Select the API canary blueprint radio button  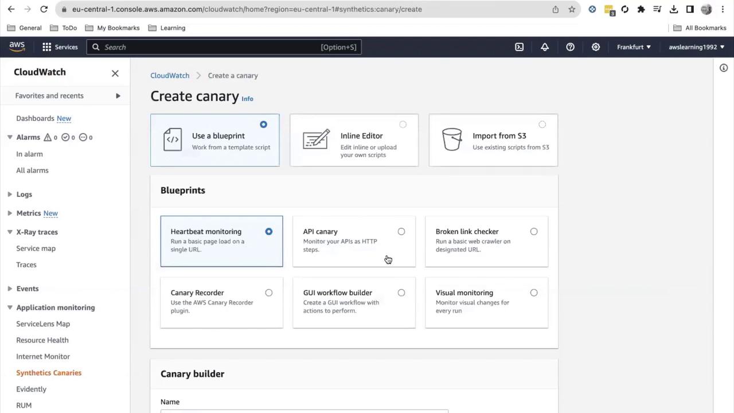401,232
